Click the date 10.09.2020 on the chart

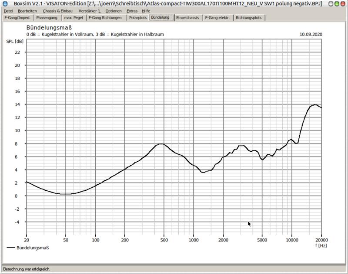(311, 35)
